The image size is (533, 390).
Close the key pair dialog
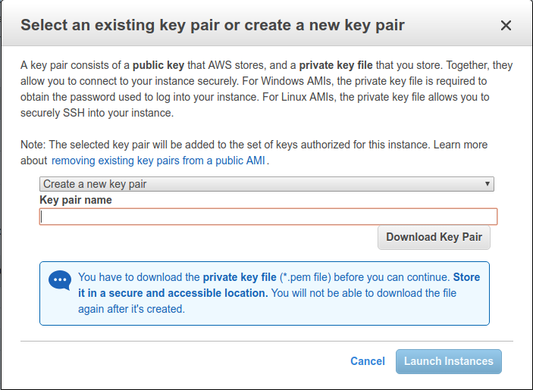tap(506, 26)
